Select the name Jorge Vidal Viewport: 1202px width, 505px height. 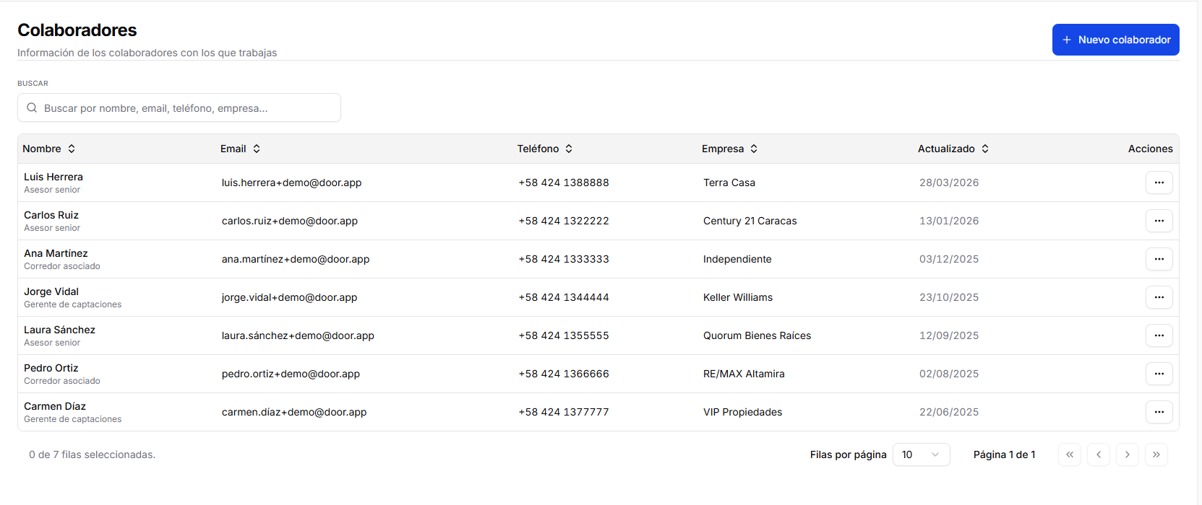[51, 291]
